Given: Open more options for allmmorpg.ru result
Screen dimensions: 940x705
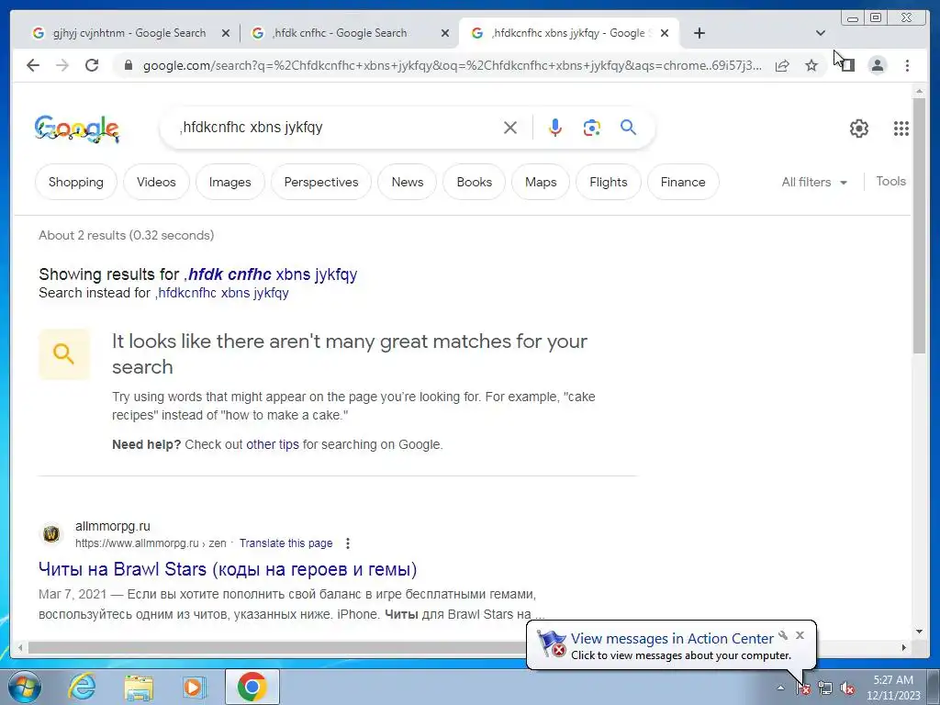Looking at the screenshot, I should click(348, 543).
